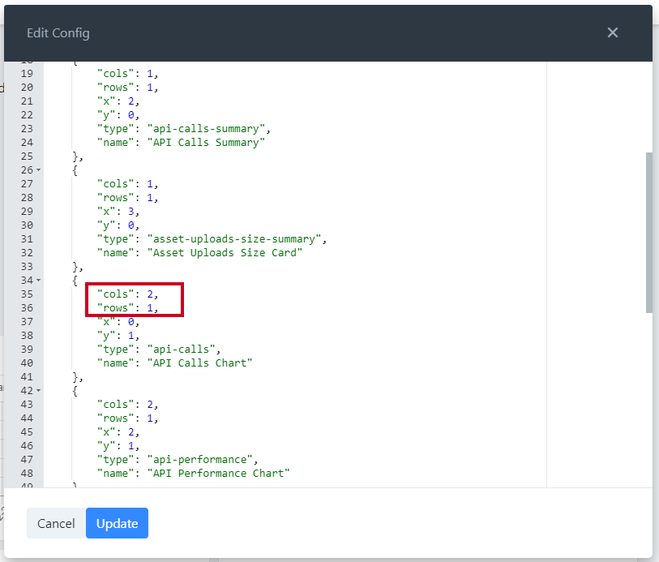This screenshot has height=562, width=659.
Task: Click the "API Calls Chart" name value
Action: 199,363
